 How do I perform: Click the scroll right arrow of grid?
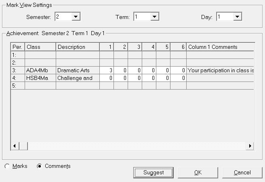click(x=250, y=146)
